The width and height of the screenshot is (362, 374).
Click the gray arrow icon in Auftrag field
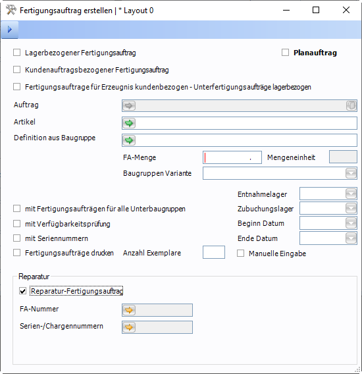tap(129, 105)
